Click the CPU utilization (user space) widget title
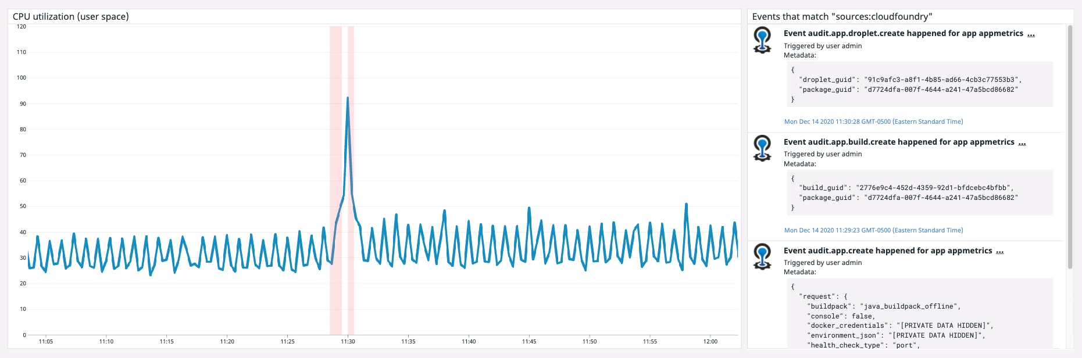The height and width of the screenshot is (358, 1082). coord(71,16)
